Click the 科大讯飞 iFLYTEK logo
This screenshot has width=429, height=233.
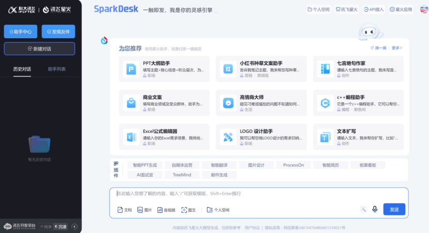[x=22, y=10]
